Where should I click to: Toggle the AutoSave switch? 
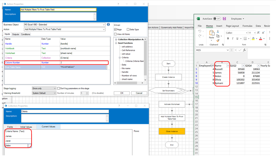point(217,19)
